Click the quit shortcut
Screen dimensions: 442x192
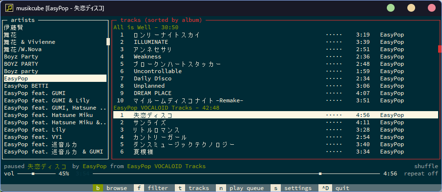point(334,188)
